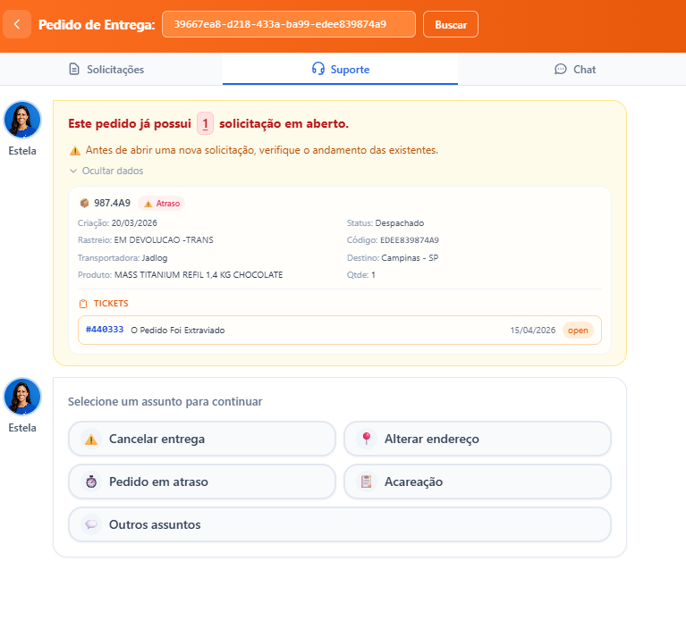The image size is (686, 628).
Task: Click the stopwatch icon on Pedido em atraso
Action: 90,482
